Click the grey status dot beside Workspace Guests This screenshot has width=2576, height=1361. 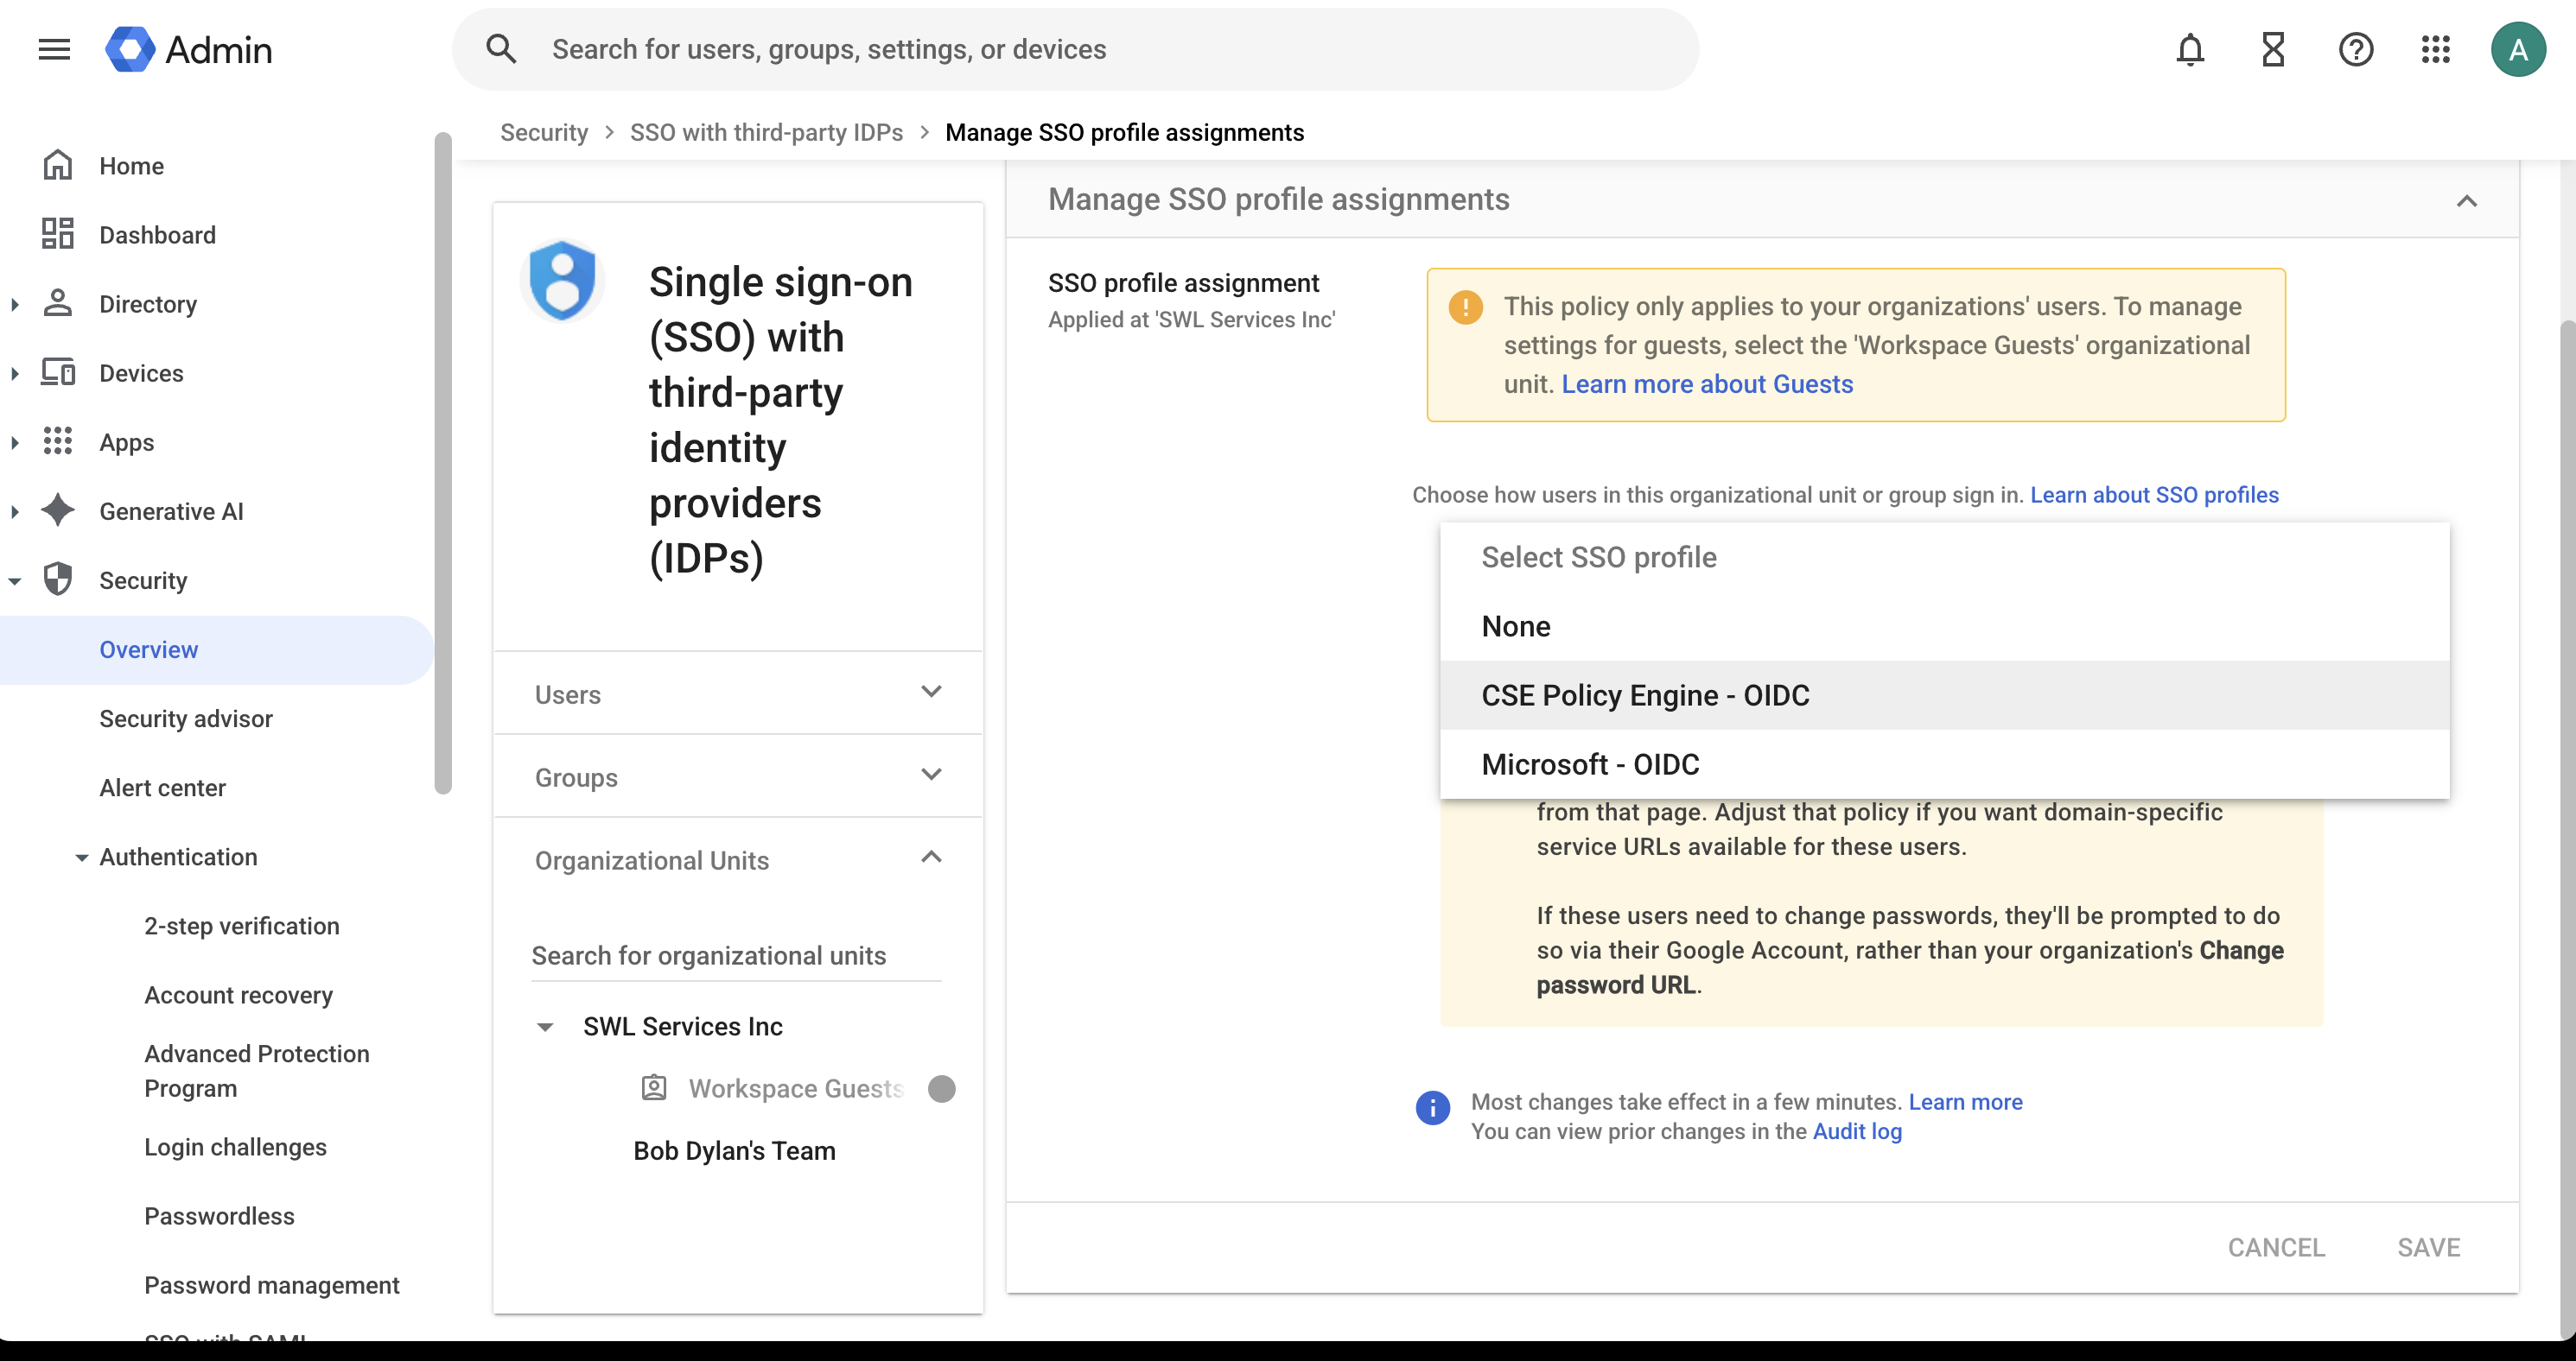[941, 1088]
